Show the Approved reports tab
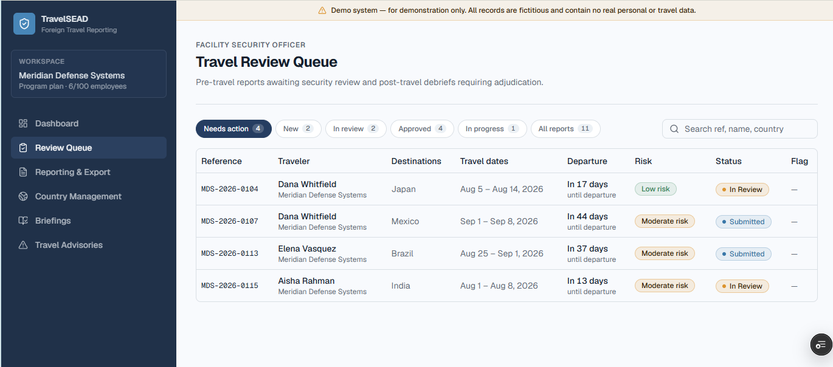Screen dimensions: 833x367 point(422,129)
